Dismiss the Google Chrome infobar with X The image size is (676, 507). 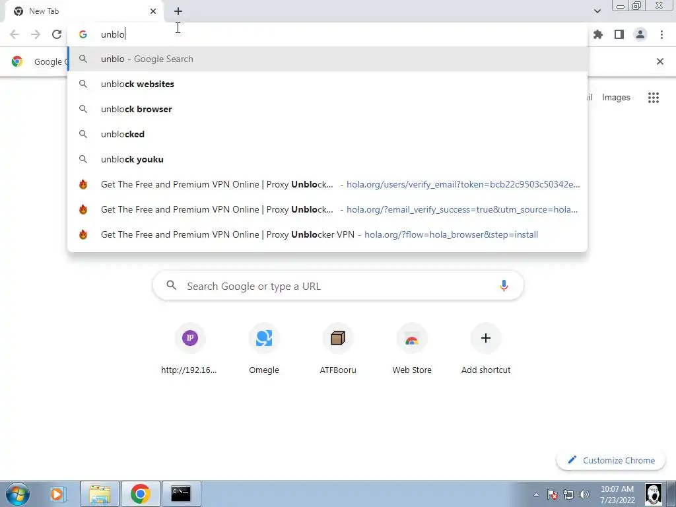click(x=659, y=61)
